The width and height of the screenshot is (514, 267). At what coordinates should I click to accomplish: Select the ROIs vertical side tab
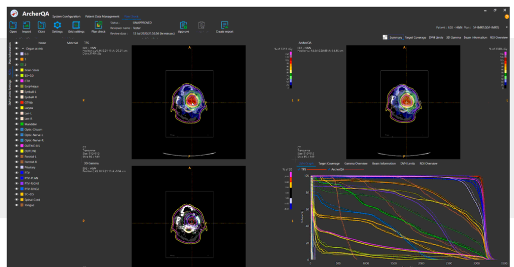tap(10, 72)
